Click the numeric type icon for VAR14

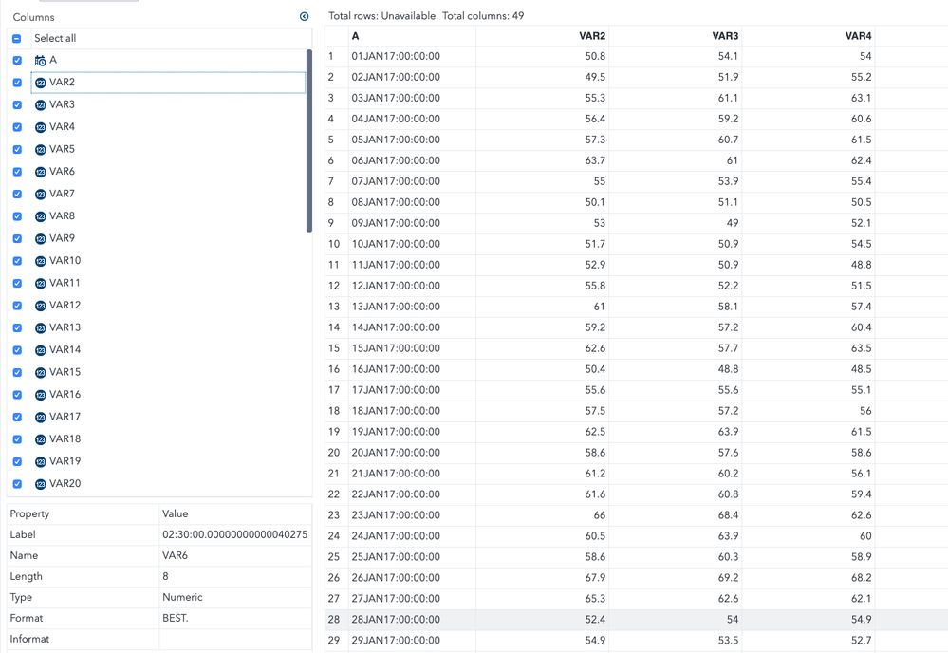[41, 351]
